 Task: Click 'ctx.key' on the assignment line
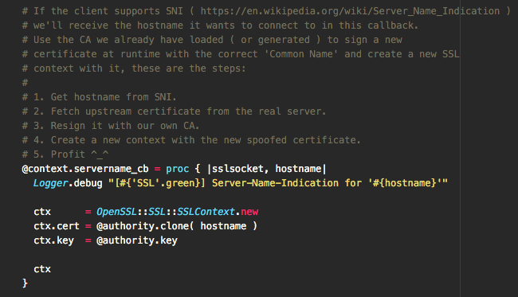(x=54, y=240)
